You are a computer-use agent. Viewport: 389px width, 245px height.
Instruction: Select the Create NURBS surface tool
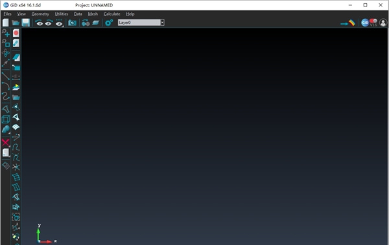point(6,109)
